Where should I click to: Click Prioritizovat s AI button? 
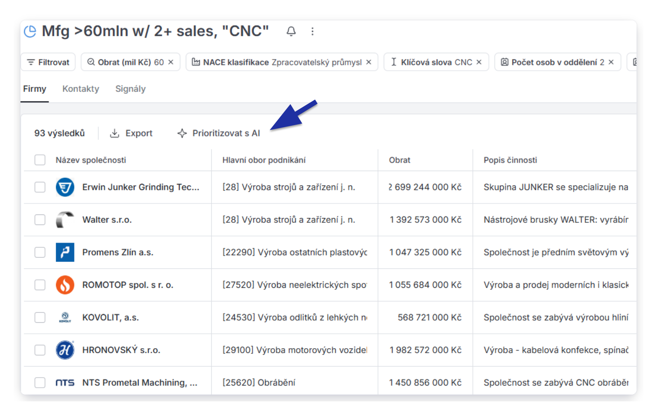(219, 133)
